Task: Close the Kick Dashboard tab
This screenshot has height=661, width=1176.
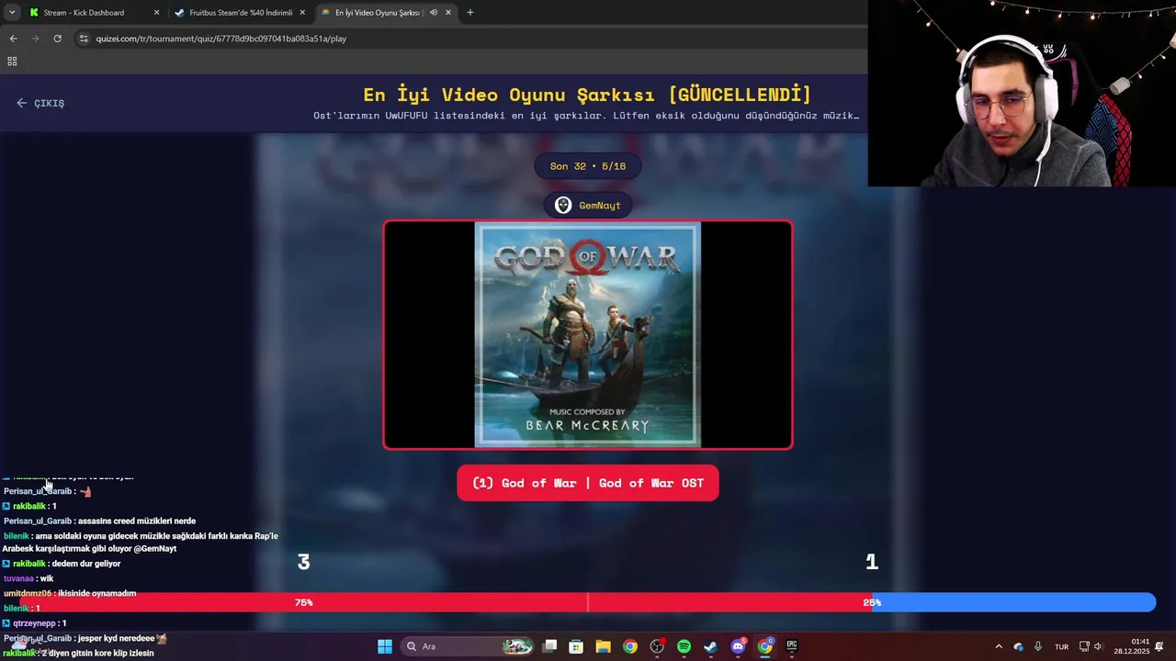Action: click(x=156, y=13)
